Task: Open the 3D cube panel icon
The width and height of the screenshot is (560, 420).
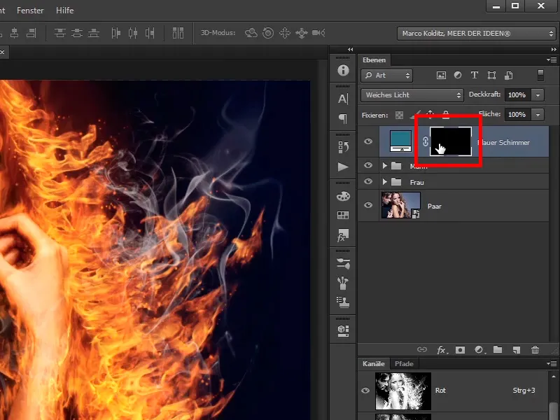Action: tap(343, 330)
